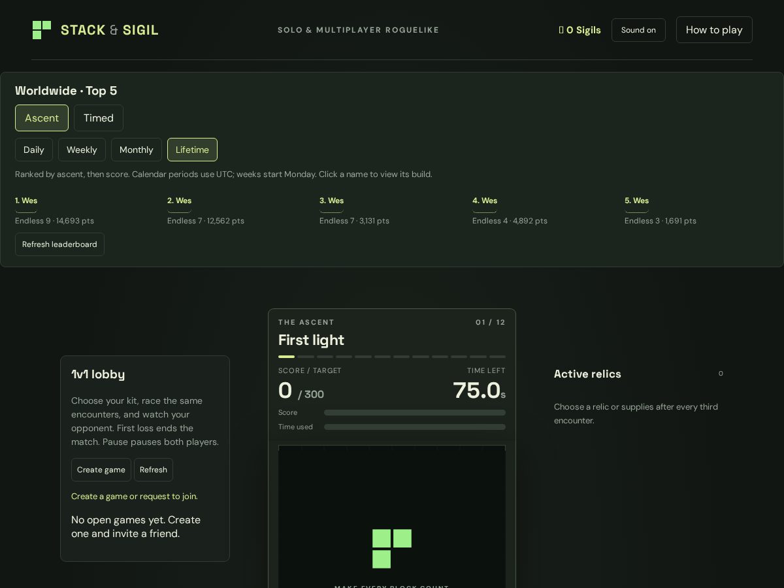Screen dimensions: 784x588
Task: Select the Weekly period filter
Action: (x=82, y=150)
